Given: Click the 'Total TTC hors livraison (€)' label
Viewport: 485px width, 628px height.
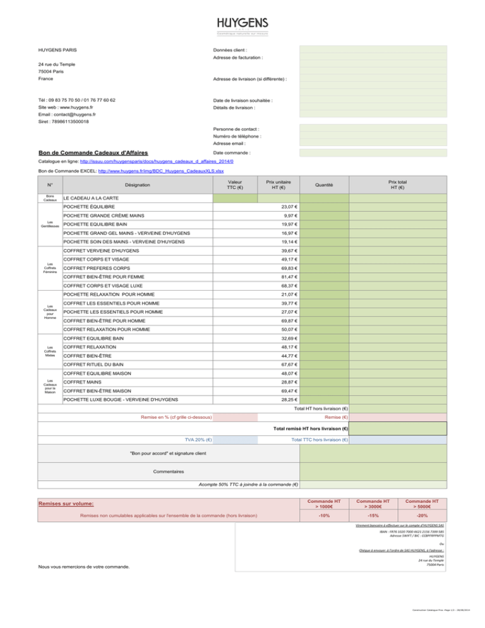Looking at the screenshot, I should 320,440.
